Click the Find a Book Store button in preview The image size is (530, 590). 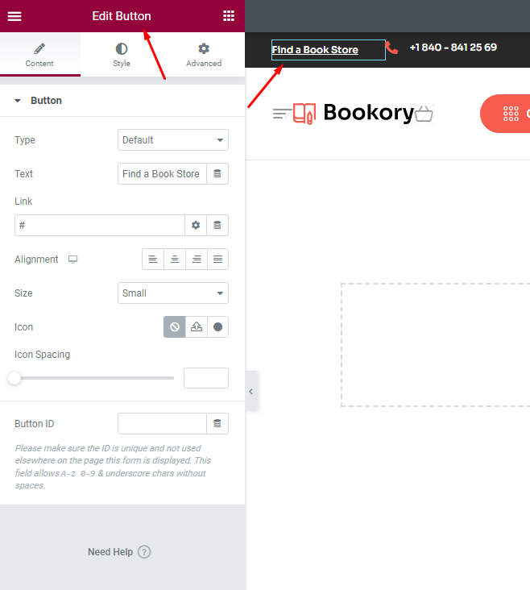click(315, 50)
